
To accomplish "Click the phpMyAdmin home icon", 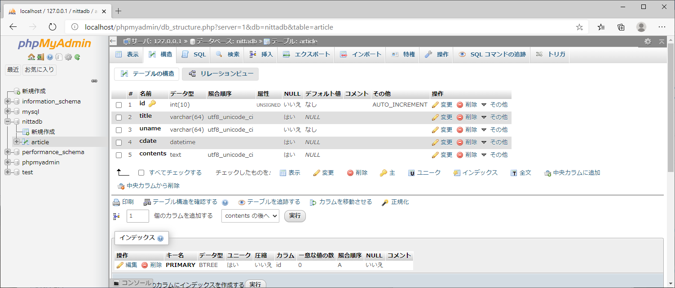I will 31,57.
